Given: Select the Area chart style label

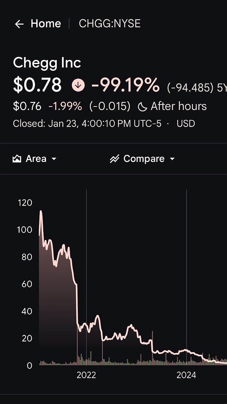Looking at the screenshot, I should [x=36, y=159].
